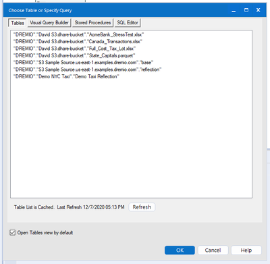The height and width of the screenshot is (264, 270).
Task: Cancel the Choose Table dialog
Action: click(x=213, y=250)
